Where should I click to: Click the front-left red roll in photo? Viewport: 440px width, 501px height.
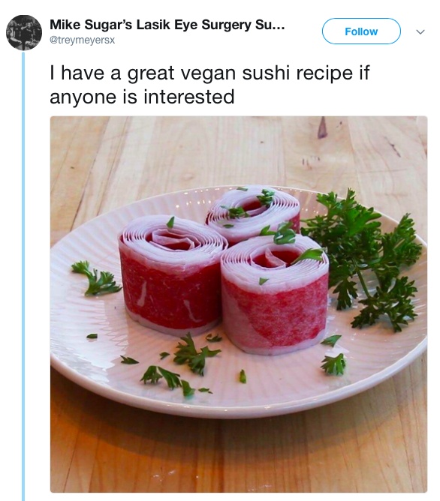(x=171, y=274)
